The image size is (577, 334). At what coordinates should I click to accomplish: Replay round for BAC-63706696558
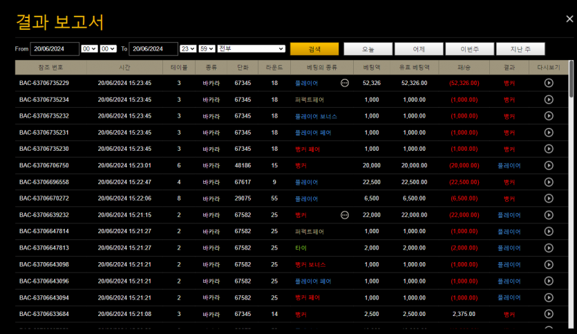pos(549,182)
